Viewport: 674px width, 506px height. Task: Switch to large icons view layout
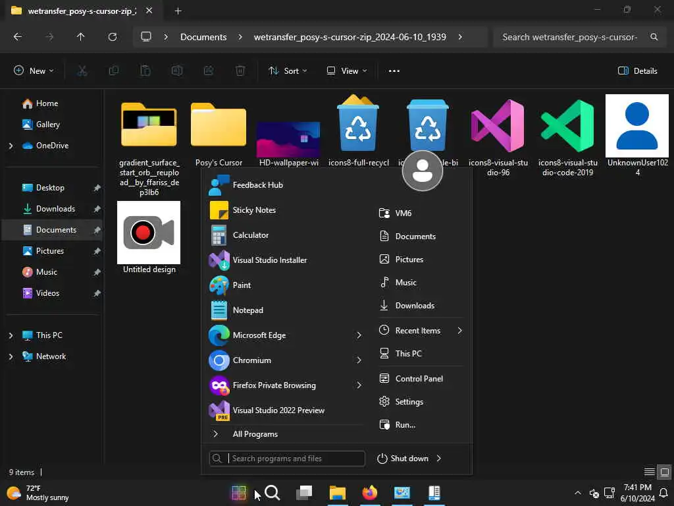tap(665, 472)
